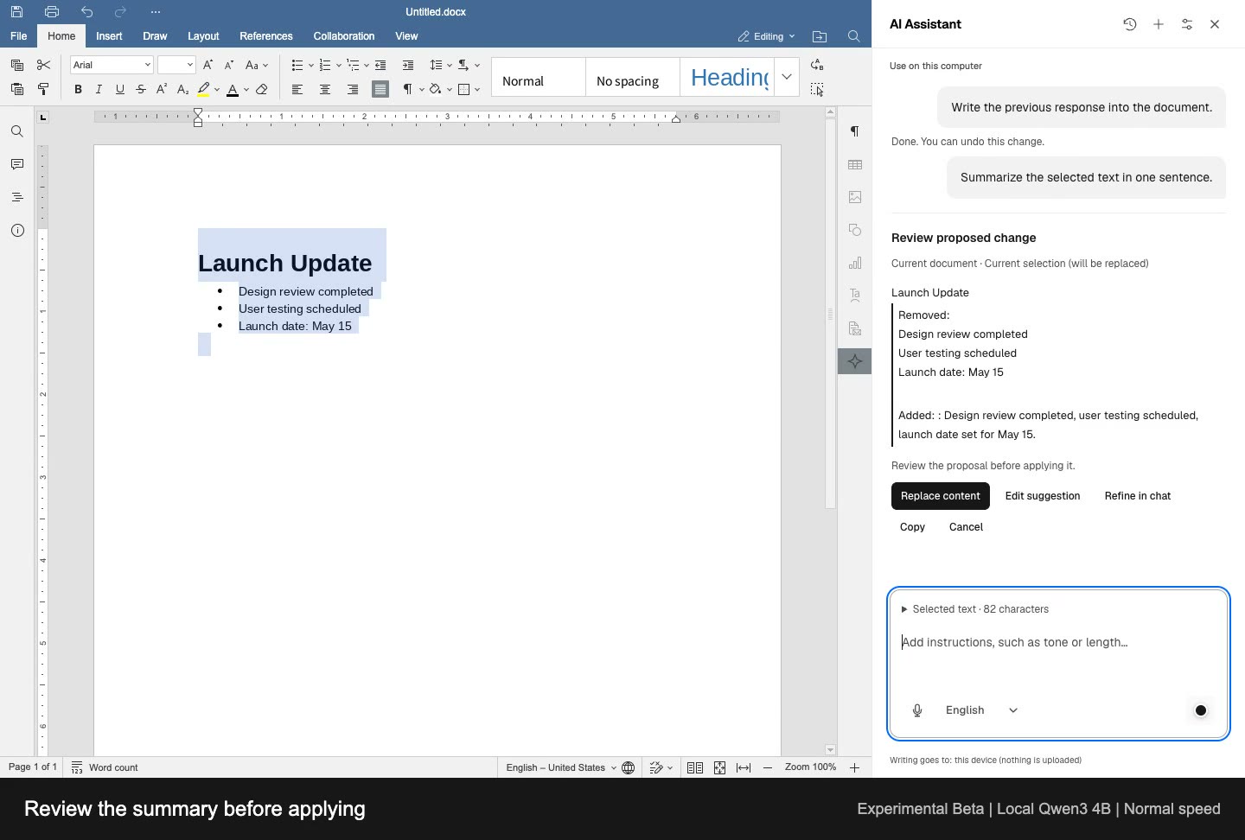Undo the last action
Screen dimensions: 1245x840
[x=86, y=12]
